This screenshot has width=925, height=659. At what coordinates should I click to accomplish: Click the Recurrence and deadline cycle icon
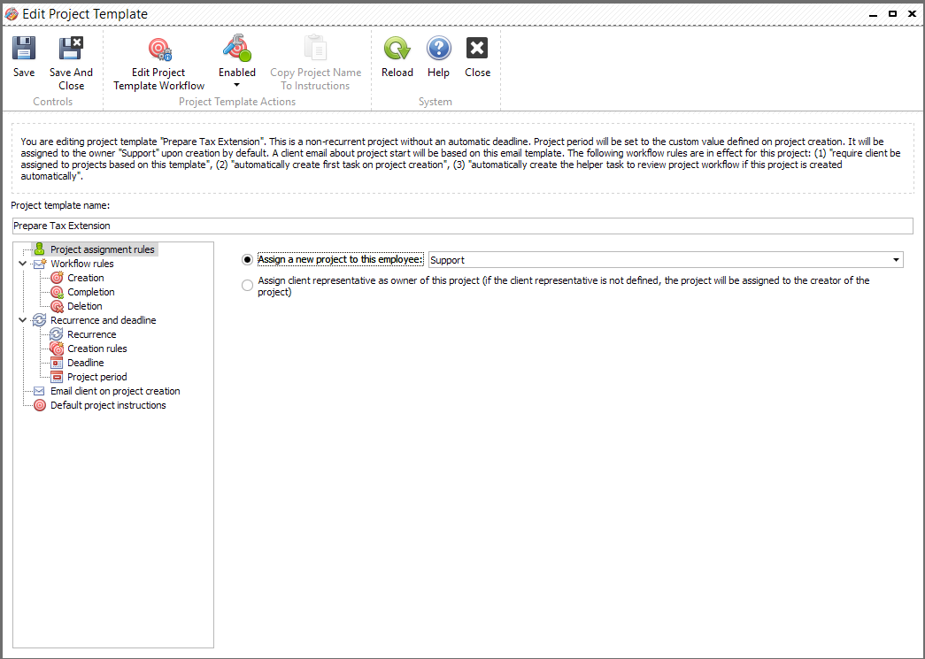coord(40,320)
